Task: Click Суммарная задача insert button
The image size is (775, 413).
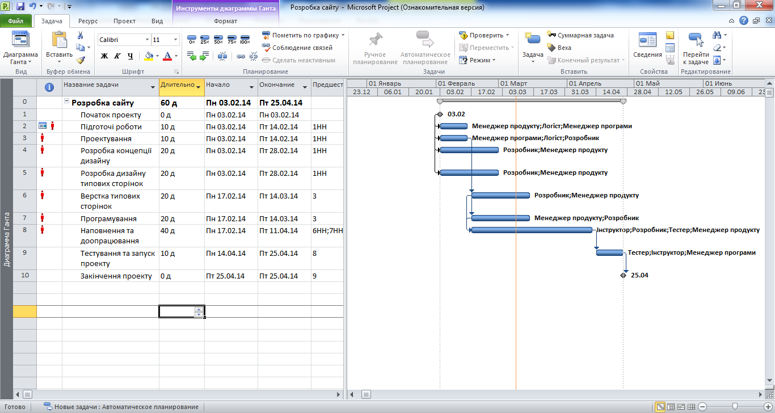Action: tap(580, 35)
